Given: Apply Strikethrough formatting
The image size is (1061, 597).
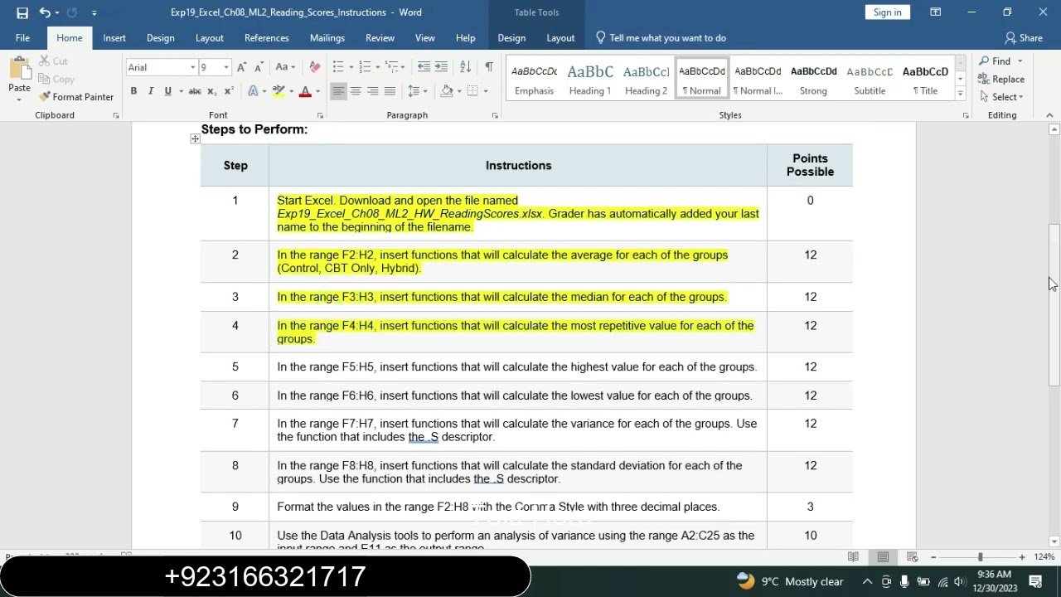Looking at the screenshot, I should 194,91.
